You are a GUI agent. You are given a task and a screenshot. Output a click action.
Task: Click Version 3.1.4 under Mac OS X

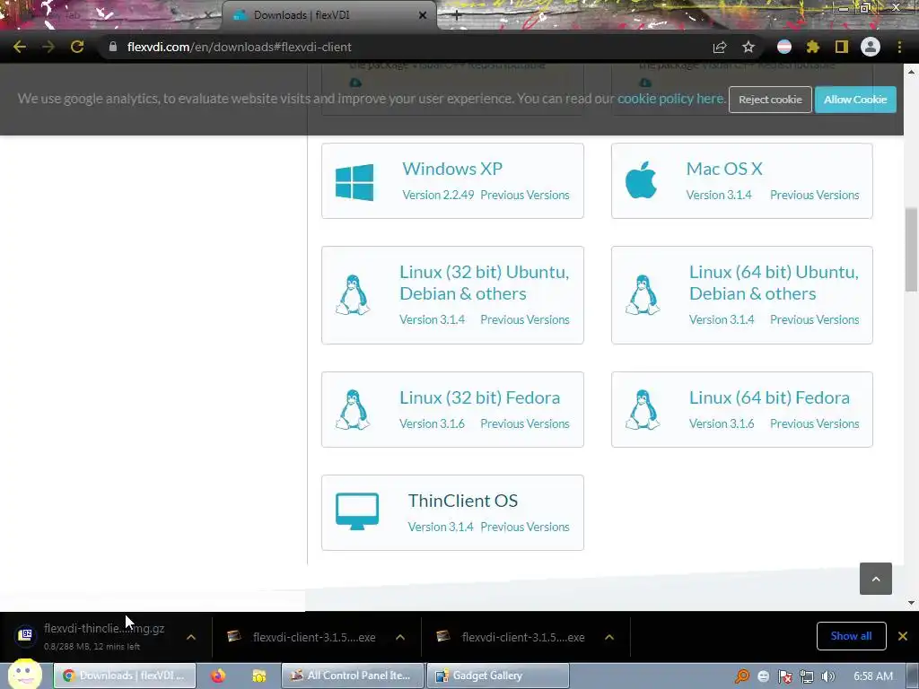pos(719,195)
